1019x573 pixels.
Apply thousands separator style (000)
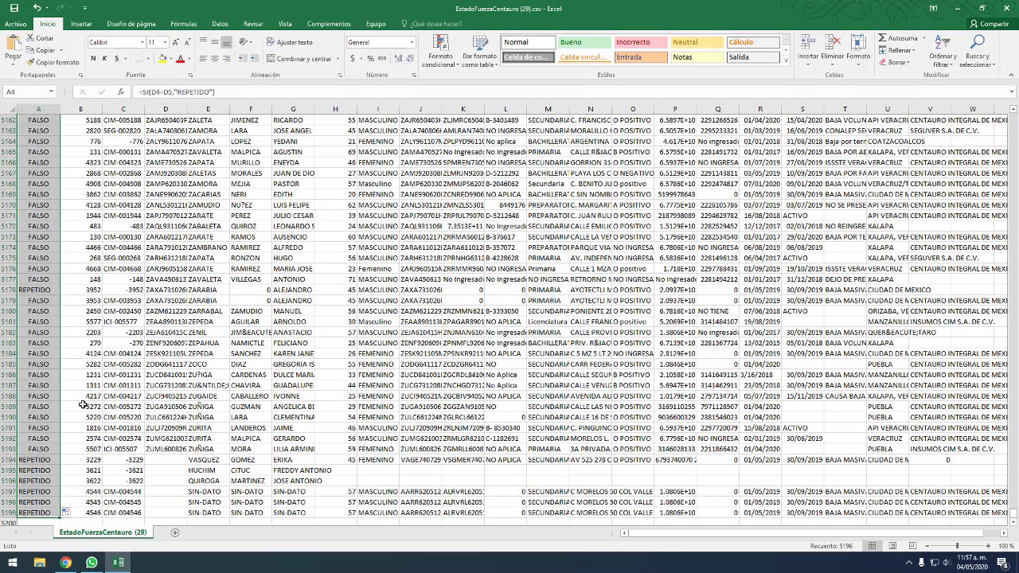382,58
